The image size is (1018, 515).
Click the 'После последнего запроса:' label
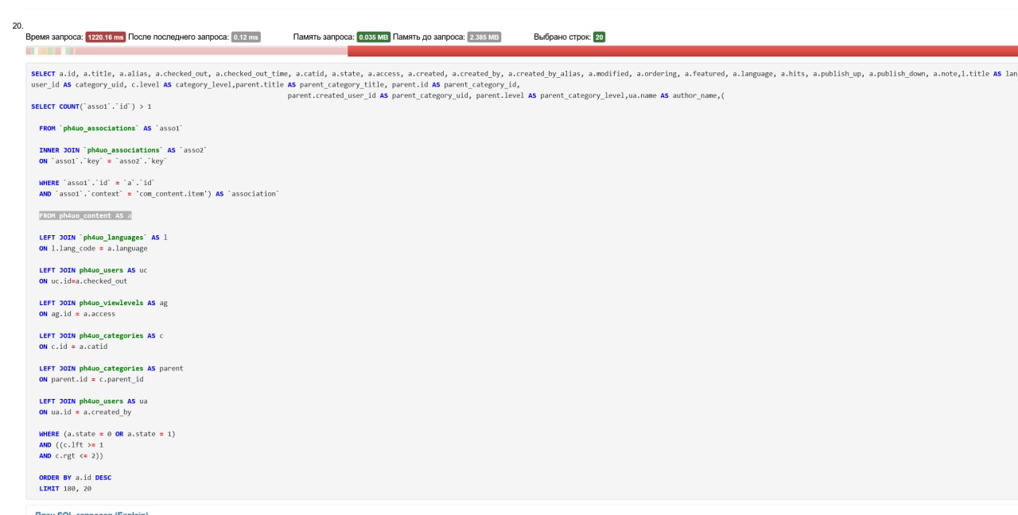pos(179,37)
